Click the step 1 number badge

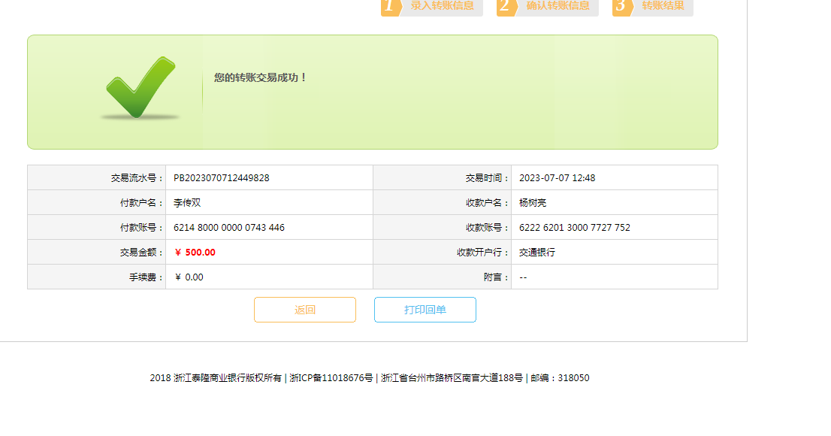[x=389, y=6]
